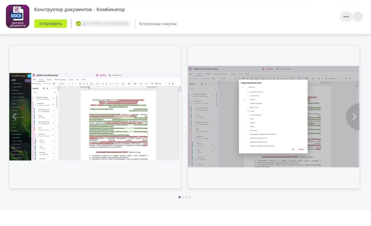Expand the Логотип item with plus sign
This screenshot has height=226, width=371.
coord(245,99)
